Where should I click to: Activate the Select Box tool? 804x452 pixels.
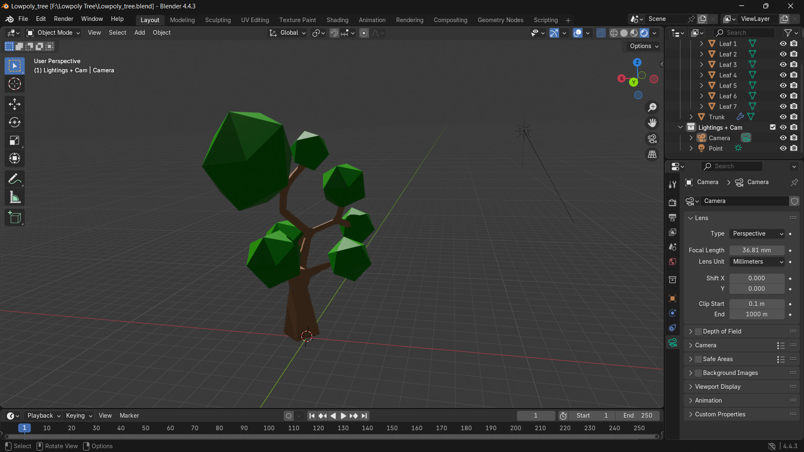(15, 66)
